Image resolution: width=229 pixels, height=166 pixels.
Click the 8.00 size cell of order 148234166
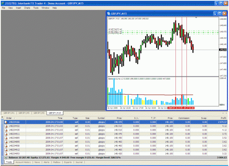(88, 122)
